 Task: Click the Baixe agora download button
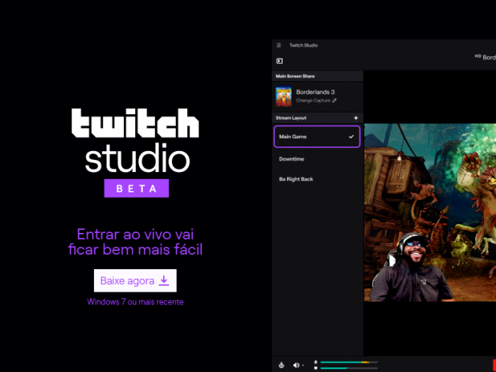pyautogui.click(x=135, y=280)
